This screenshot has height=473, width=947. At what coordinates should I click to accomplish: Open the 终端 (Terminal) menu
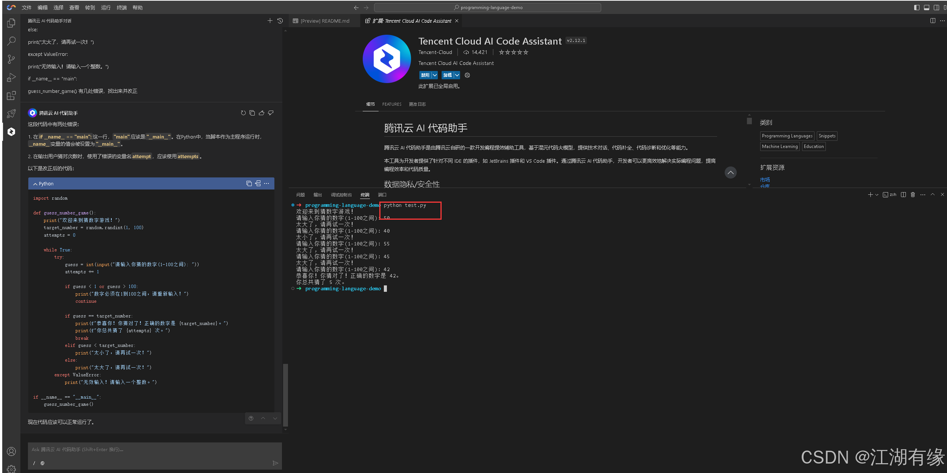point(122,8)
